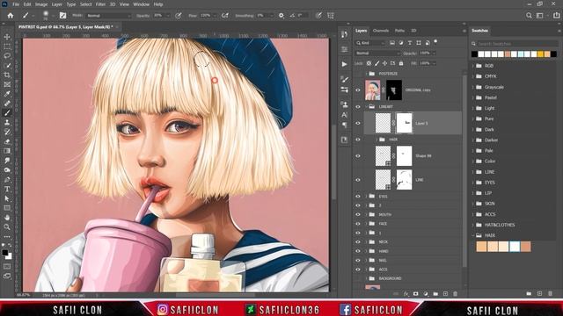Expand the SKIN swatch folder
Screen dimensions: 563x316
coord(473,204)
